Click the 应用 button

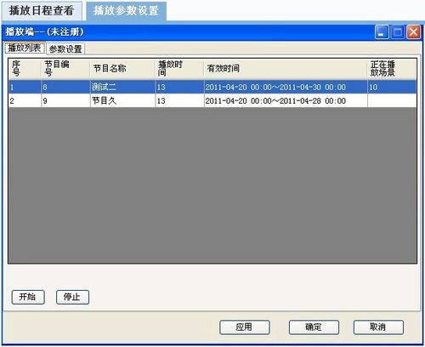[245, 327]
